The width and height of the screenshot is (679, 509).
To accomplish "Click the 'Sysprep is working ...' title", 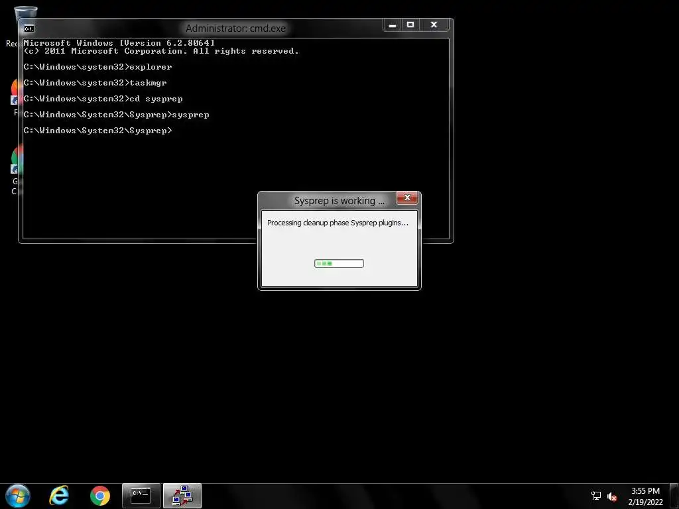I will tap(339, 201).
